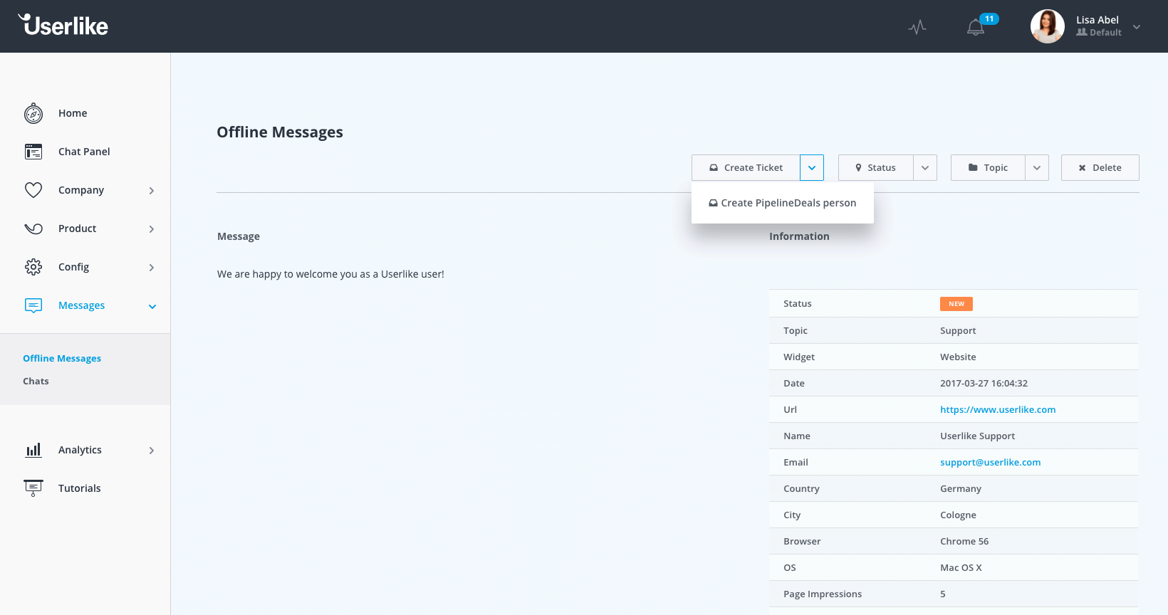Open Chats sub-item under Messages
Viewport: 1168px width, 615px height.
36,381
